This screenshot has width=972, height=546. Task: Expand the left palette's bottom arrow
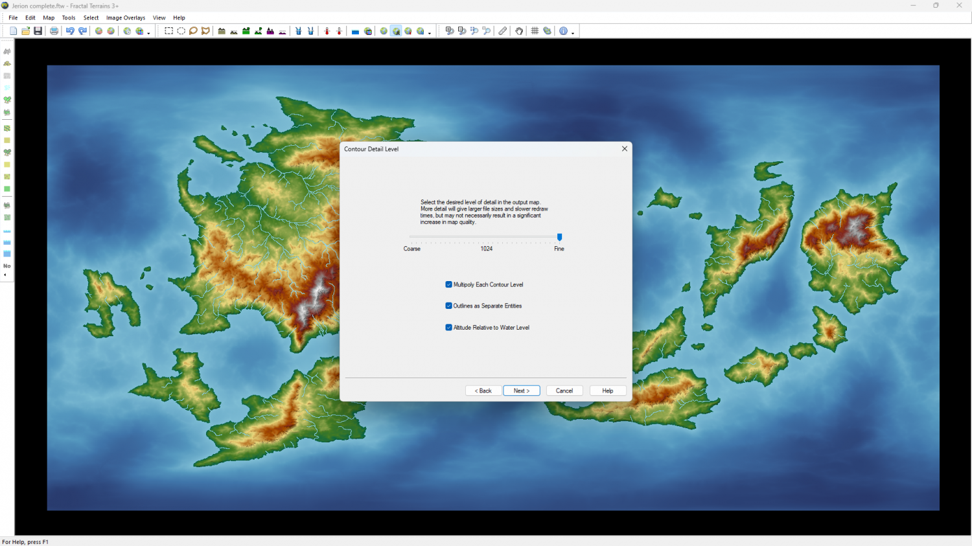coord(5,275)
